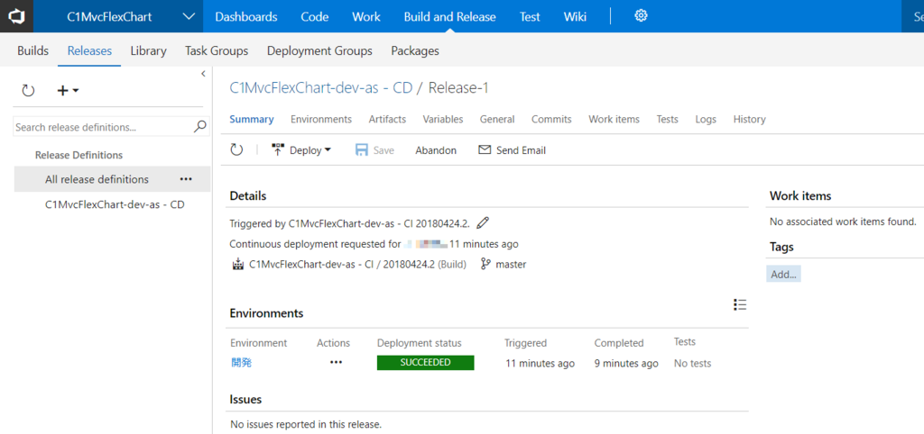Switch to Task Groups tab

point(217,50)
